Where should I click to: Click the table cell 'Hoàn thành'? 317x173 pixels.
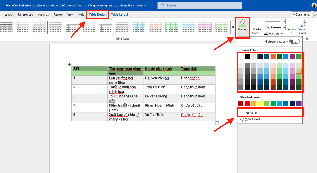(x=190, y=78)
